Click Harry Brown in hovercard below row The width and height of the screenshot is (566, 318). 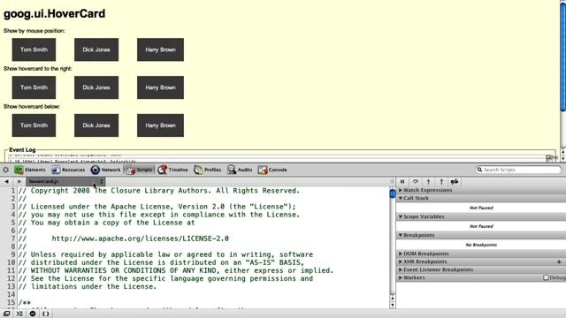pyautogui.click(x=160, y=125)
